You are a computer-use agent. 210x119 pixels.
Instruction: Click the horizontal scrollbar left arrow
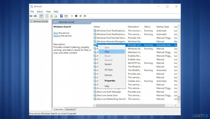tap(94, 106)
